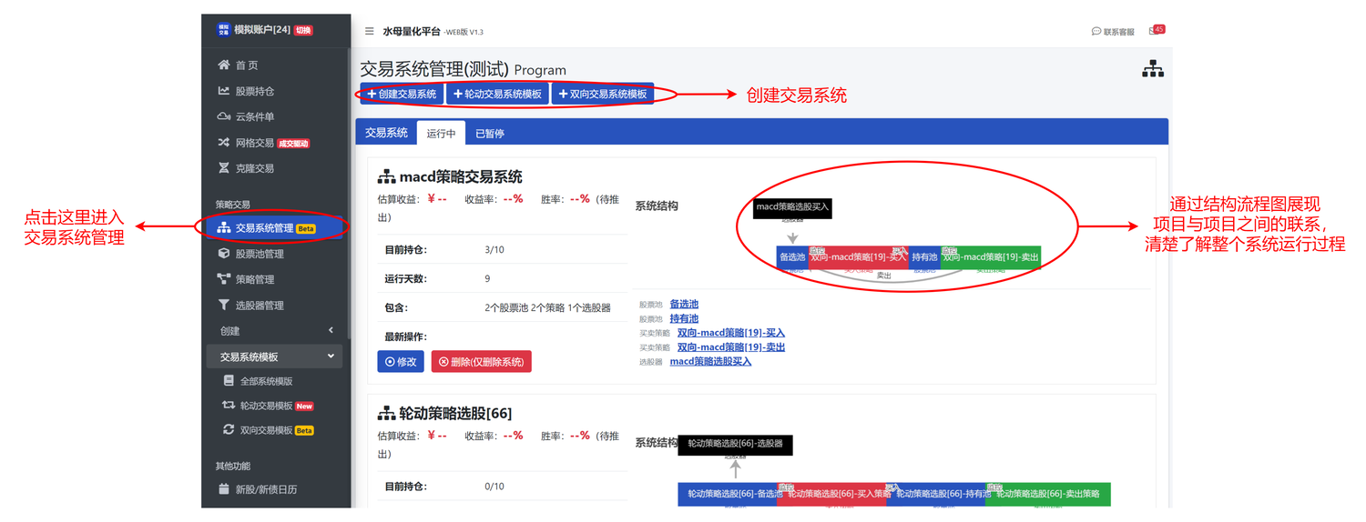Image resolution: width=1366 pixels, height=522 pixels.
Task: Click 修改 button for macd system
Action: (x=401, y=361)
